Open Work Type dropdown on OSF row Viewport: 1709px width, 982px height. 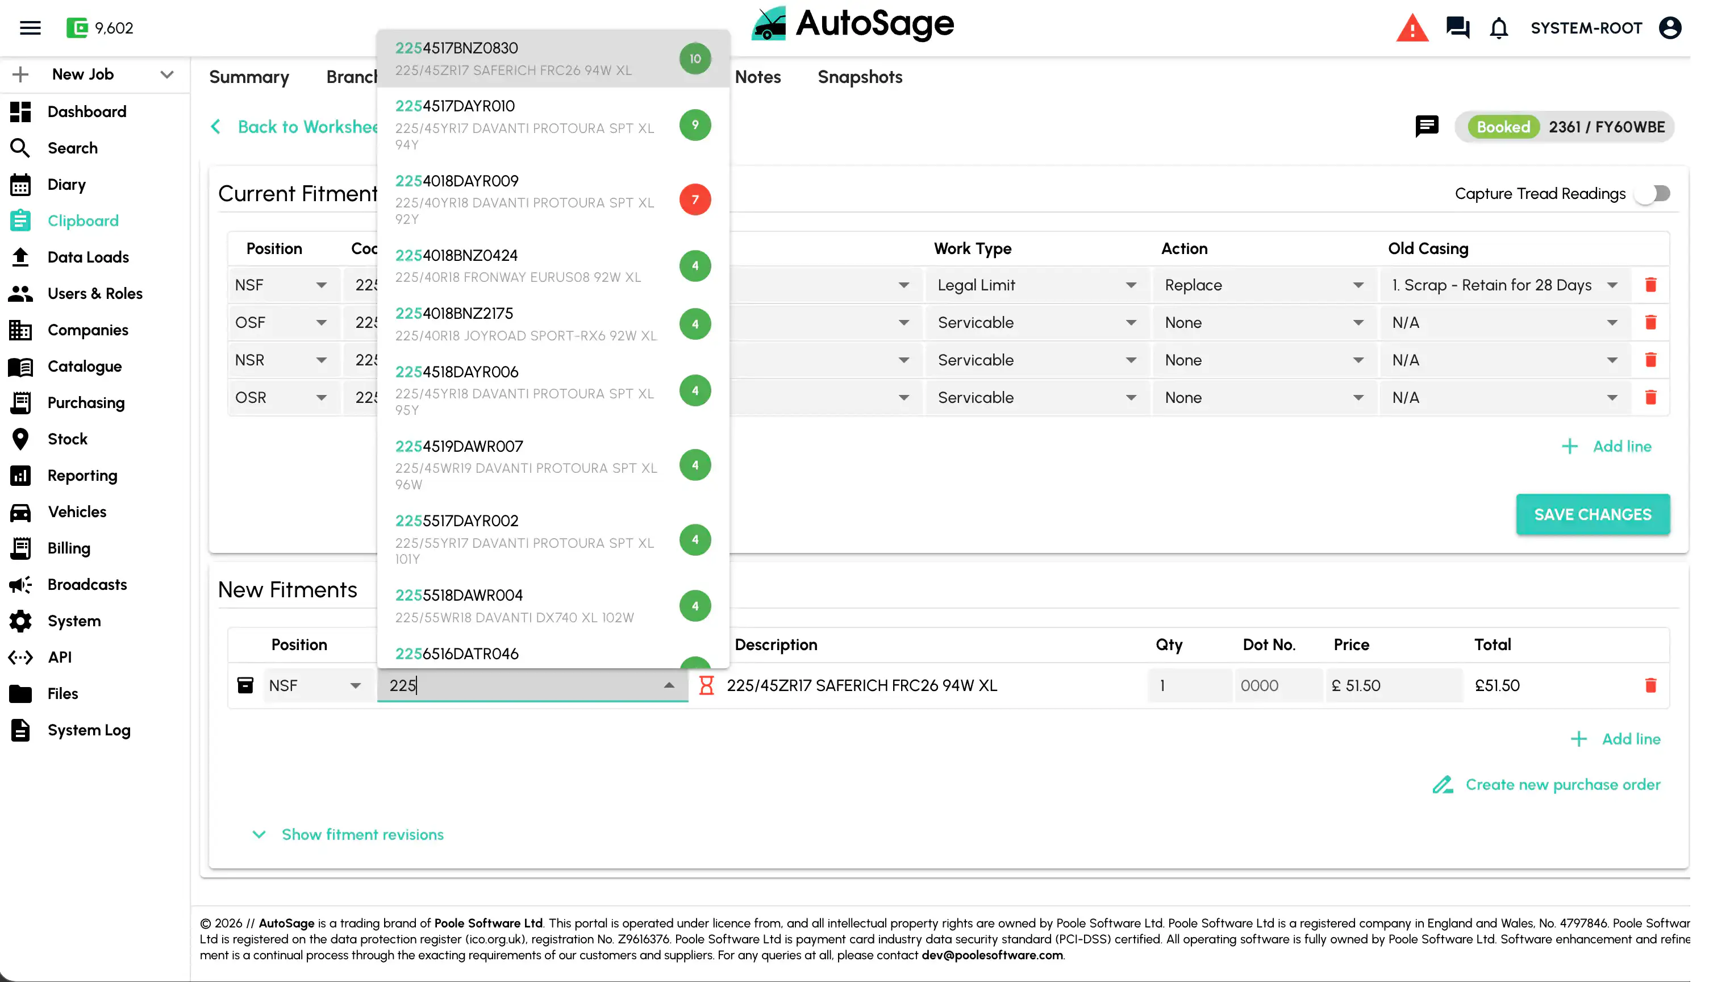point(1037,322)
